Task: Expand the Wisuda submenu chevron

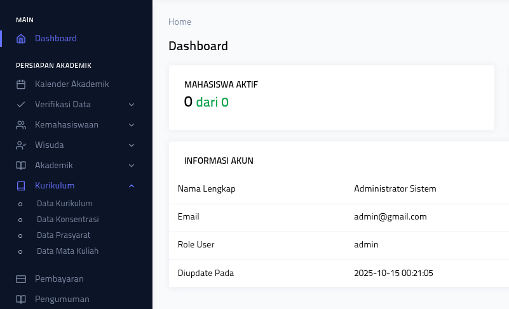Action: coord(132,145)
